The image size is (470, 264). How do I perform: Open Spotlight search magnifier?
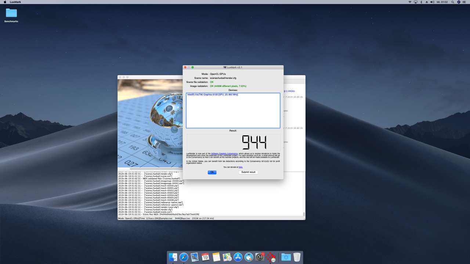click(x=453, y=2)
